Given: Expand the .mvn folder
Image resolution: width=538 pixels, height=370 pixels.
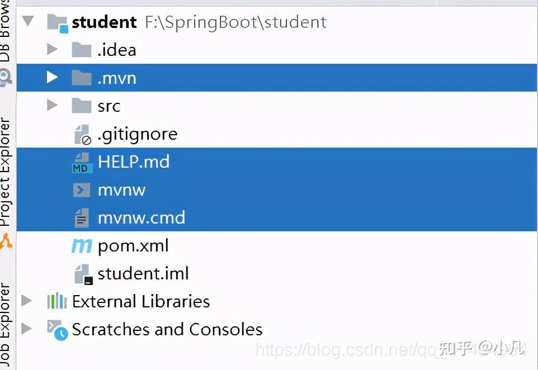Looking at the screenshot, I should pyautogui.click(x=52, y=78).
